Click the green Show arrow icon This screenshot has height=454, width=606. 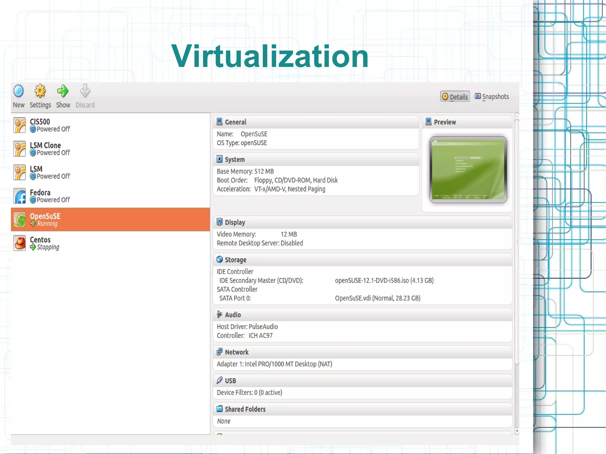(x=63, y=91)
